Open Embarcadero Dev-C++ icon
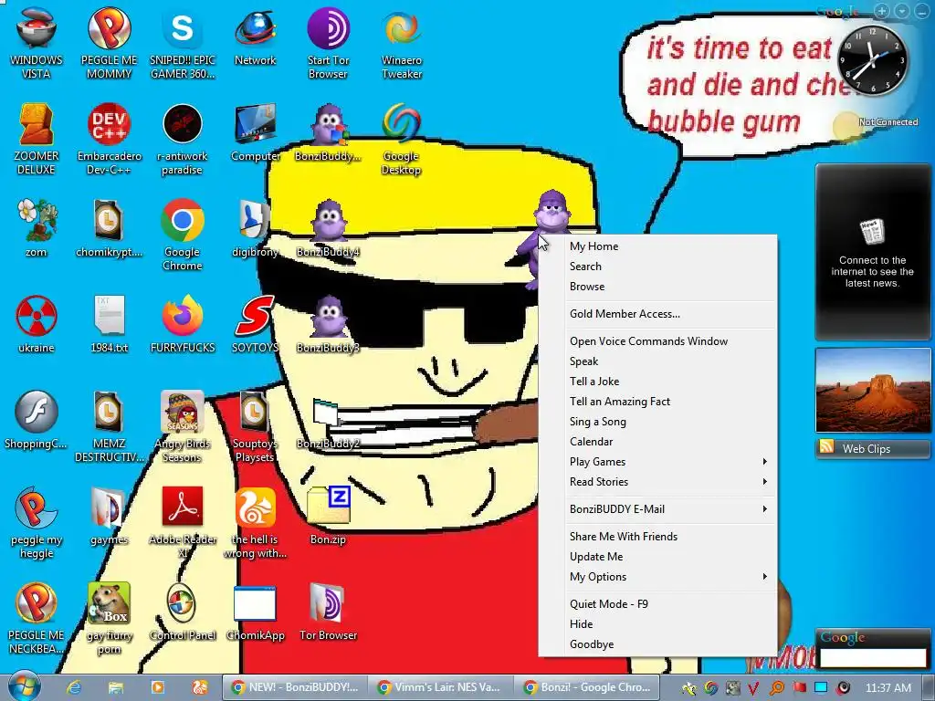 [110, 139]
